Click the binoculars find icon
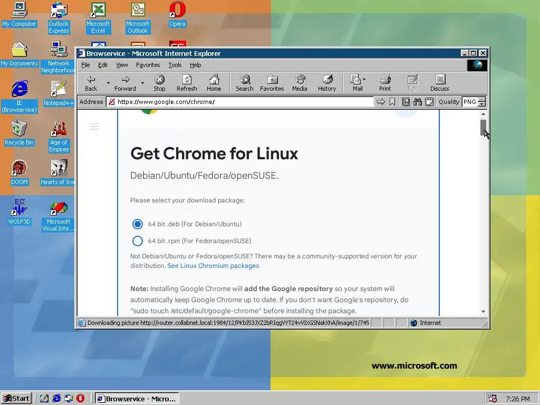The width and height of the screenshot is (540, 405). pyautogui.click(x=418, y=102)
